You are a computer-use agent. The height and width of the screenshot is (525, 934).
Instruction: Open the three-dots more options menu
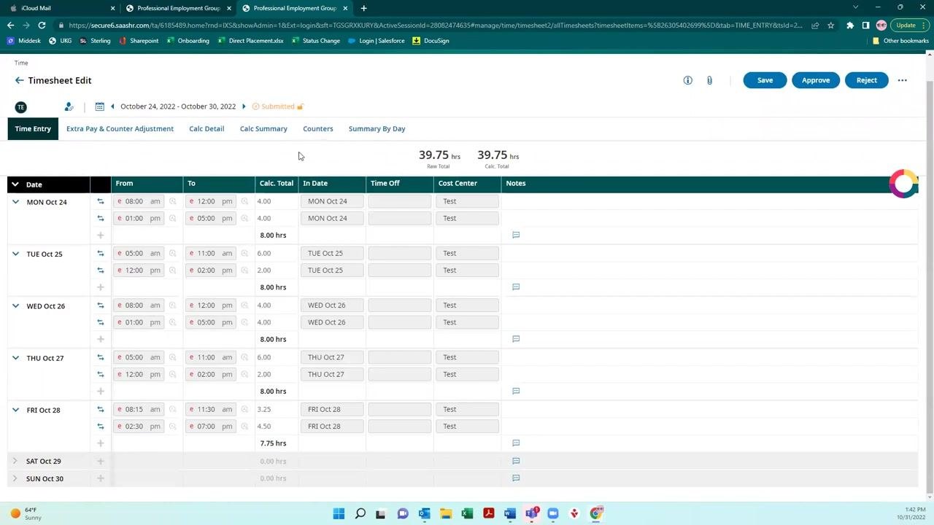click(x=903, y=80)
